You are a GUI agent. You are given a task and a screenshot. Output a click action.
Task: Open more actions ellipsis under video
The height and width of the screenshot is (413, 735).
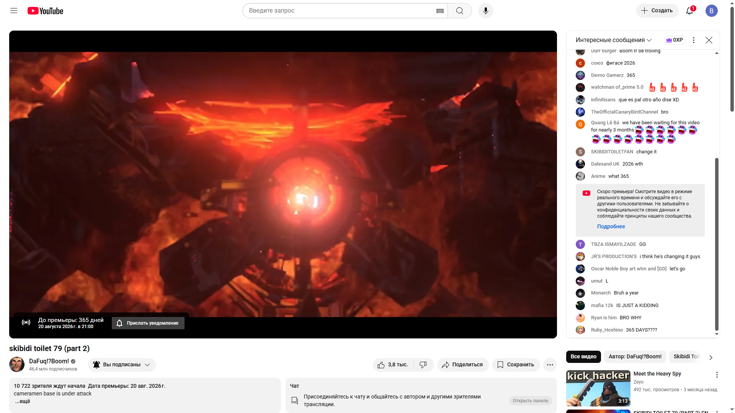[x=550, y=365]
